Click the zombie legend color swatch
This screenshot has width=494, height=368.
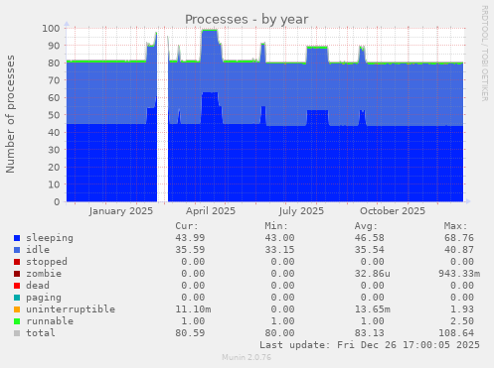tap(17, 274)
